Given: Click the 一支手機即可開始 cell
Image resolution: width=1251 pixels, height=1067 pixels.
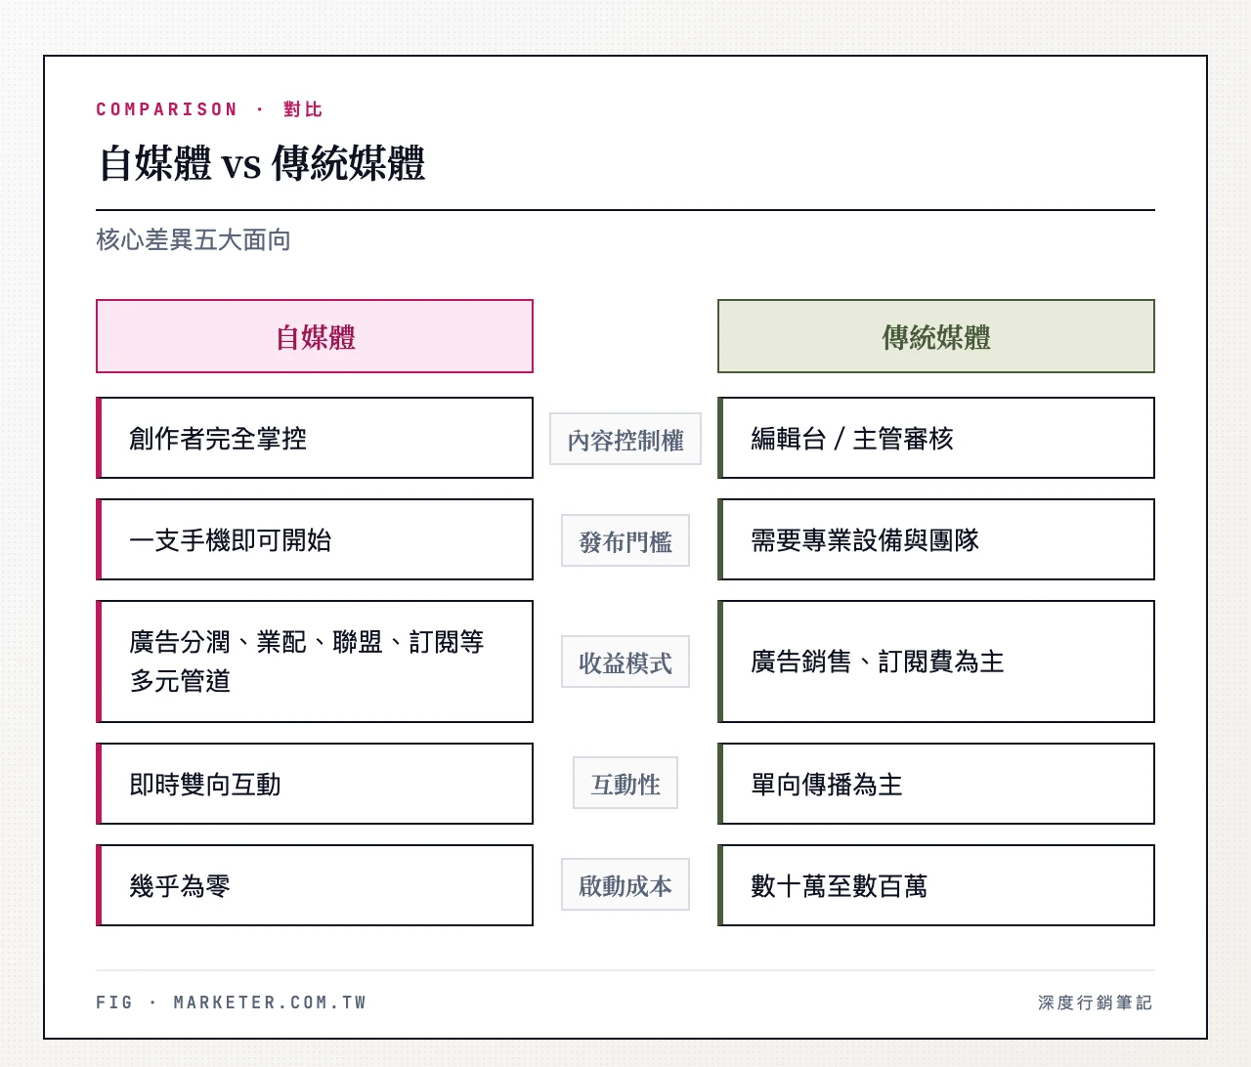Looking at the screenshot, I should [315, 539].
